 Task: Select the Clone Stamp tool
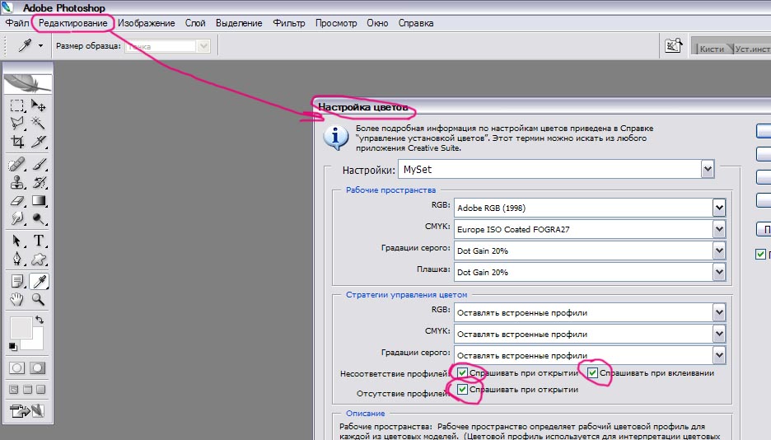16,182
